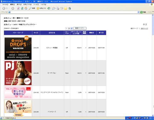Expand the Back button history arrow
The width and height of the screenshot is (154, 120).
10,8
